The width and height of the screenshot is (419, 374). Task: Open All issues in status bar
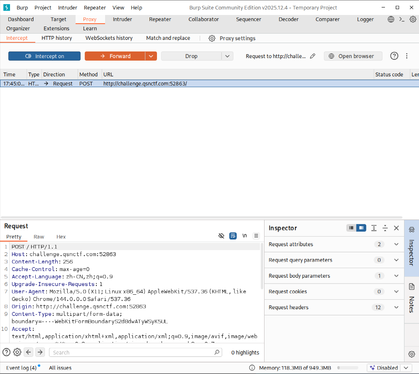pos(60,368)
